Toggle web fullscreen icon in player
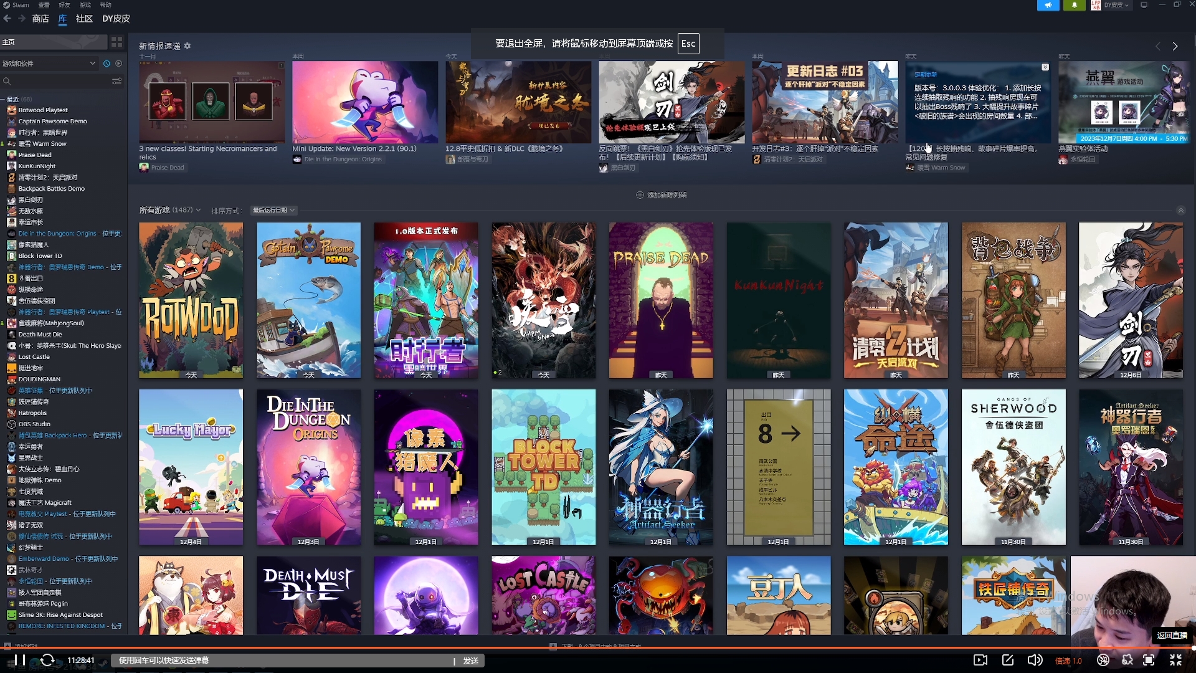 (1149, 660)
